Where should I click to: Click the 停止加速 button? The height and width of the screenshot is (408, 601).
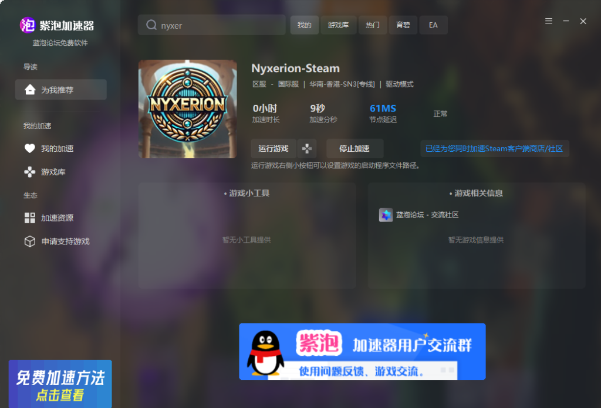(354, 148)
